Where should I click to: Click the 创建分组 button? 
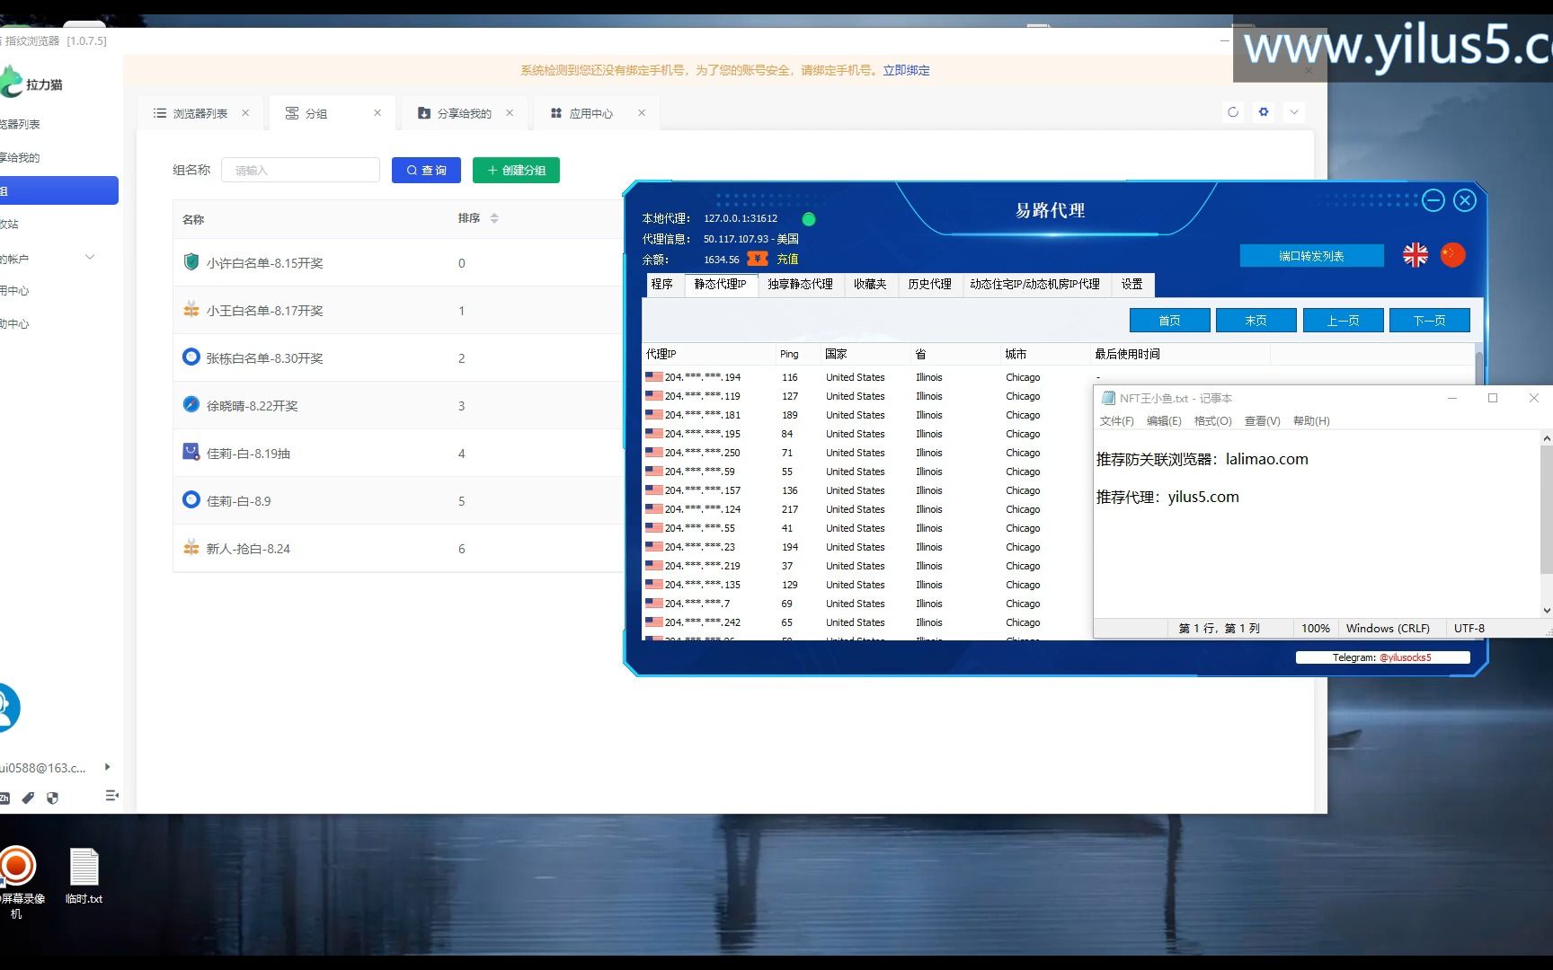pyautogui.click(x=516, y=170)
